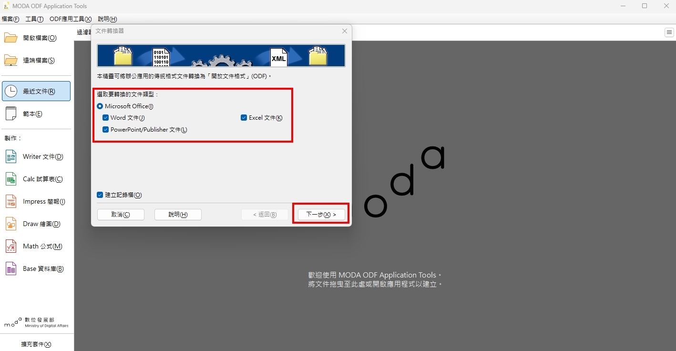Viewport: 676px width, 351px height.
Task: Open the 檔案 menu
Action: [x=10, y=19]
